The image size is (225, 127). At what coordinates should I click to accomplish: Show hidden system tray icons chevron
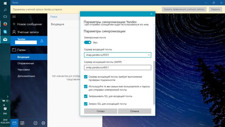(8, 97)
